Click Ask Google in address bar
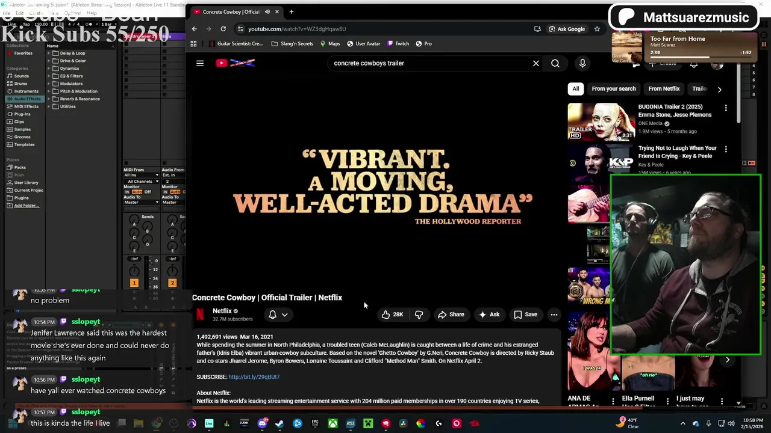This screenshot has width=771, height=433. point(567,29)
